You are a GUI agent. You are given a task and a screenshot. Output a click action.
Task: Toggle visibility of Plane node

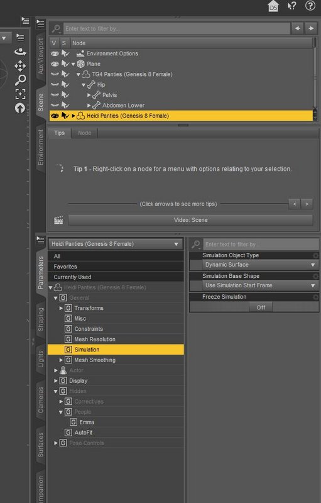[55, 64]
